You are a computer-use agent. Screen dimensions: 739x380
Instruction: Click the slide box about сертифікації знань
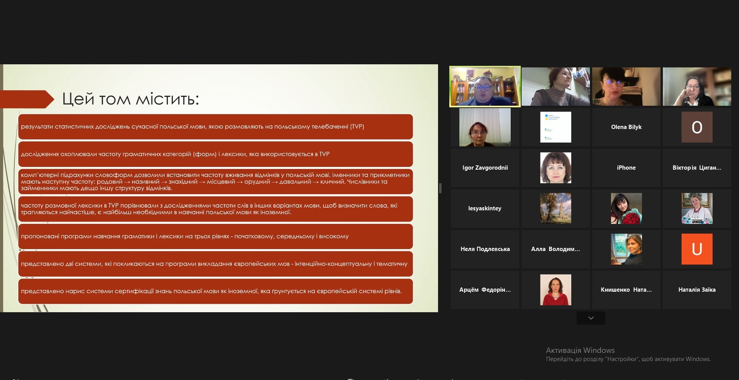[215, 291]
